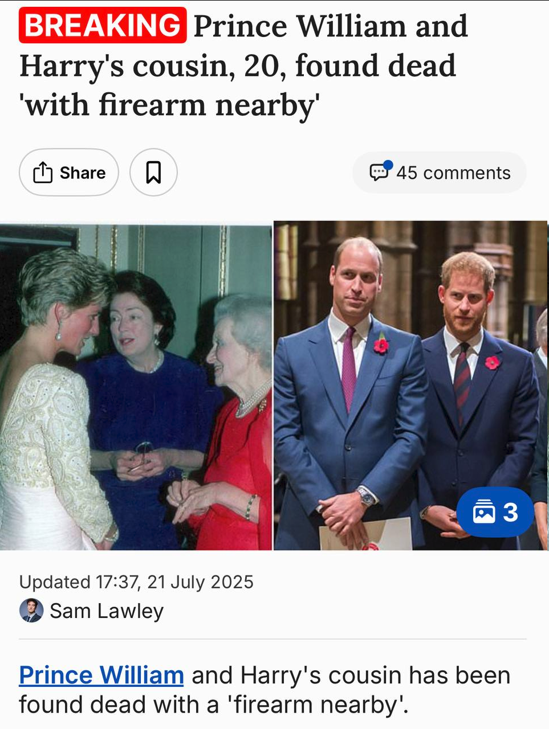The image size is (549, 729).
Task: Click the red BREAKING badge
Action: (x=103, y=26)
